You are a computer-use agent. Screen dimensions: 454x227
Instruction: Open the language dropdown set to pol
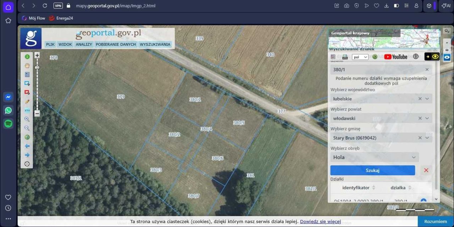[x=360, y=57]
